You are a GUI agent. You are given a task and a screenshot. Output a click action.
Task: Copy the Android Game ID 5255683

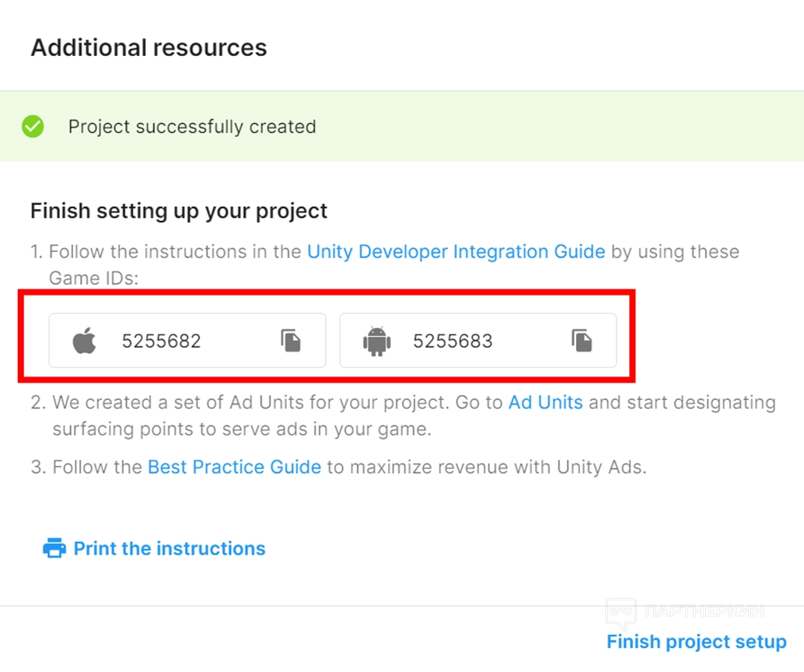tap(582, 341)
